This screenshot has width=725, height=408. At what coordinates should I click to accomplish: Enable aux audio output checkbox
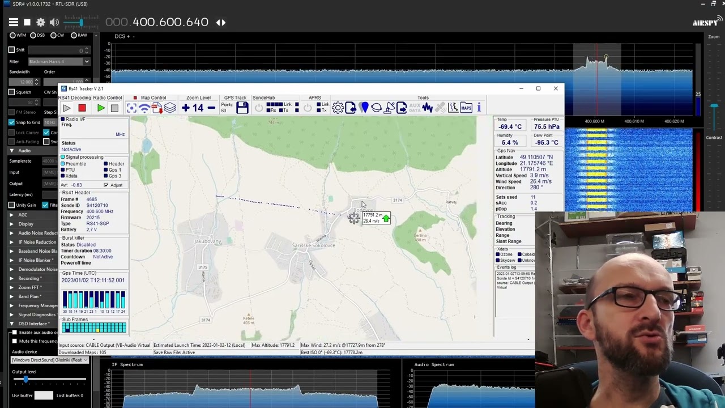[15, 333]
